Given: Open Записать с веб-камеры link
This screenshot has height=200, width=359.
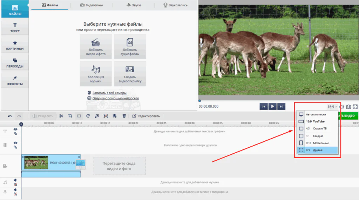Looking at the screenshot, I should point(109,93).
